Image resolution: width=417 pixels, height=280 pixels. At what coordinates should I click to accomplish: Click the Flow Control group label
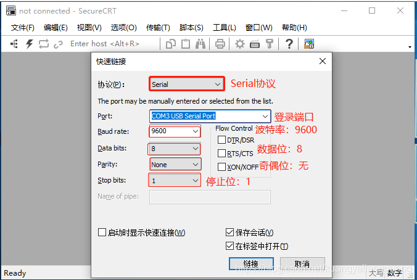234,128
